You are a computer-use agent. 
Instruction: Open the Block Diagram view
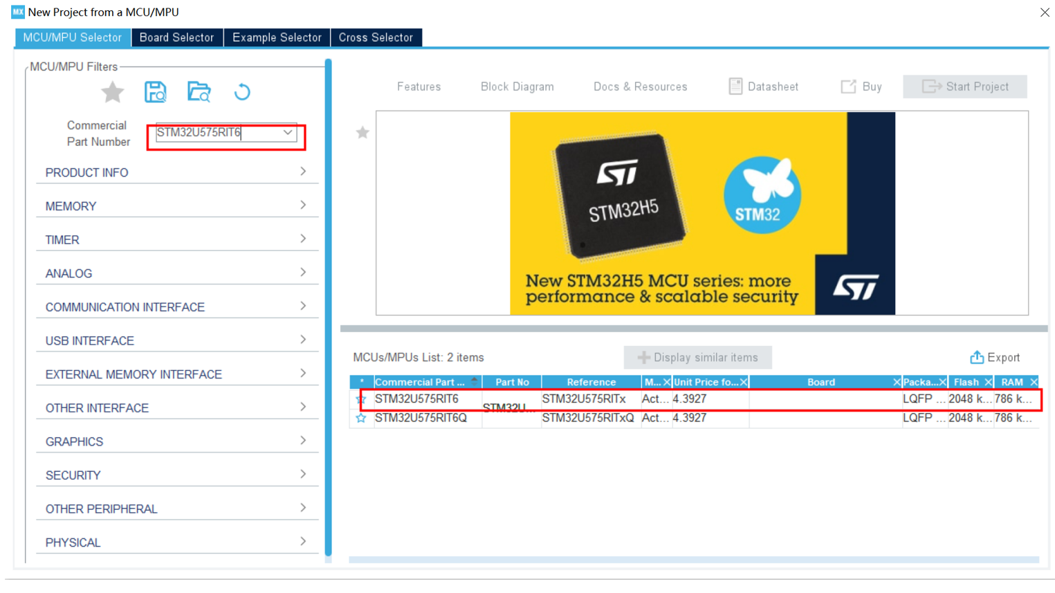[x=517, y=86]
